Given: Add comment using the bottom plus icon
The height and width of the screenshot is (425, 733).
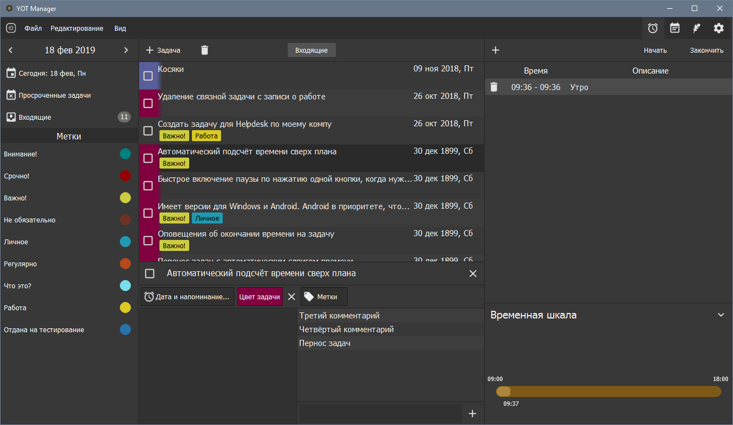Looking at the screenshot, I should 472,413.
